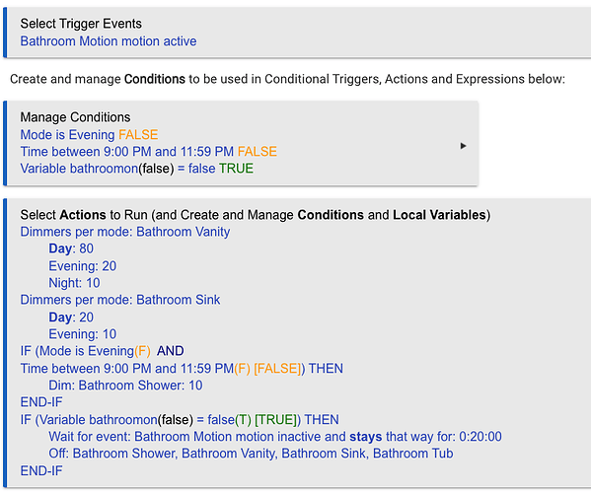The image size is (591, 493).
Task: Edit Dimmers per mode: Bathroom Sink action
Action: tap(120, 300)
